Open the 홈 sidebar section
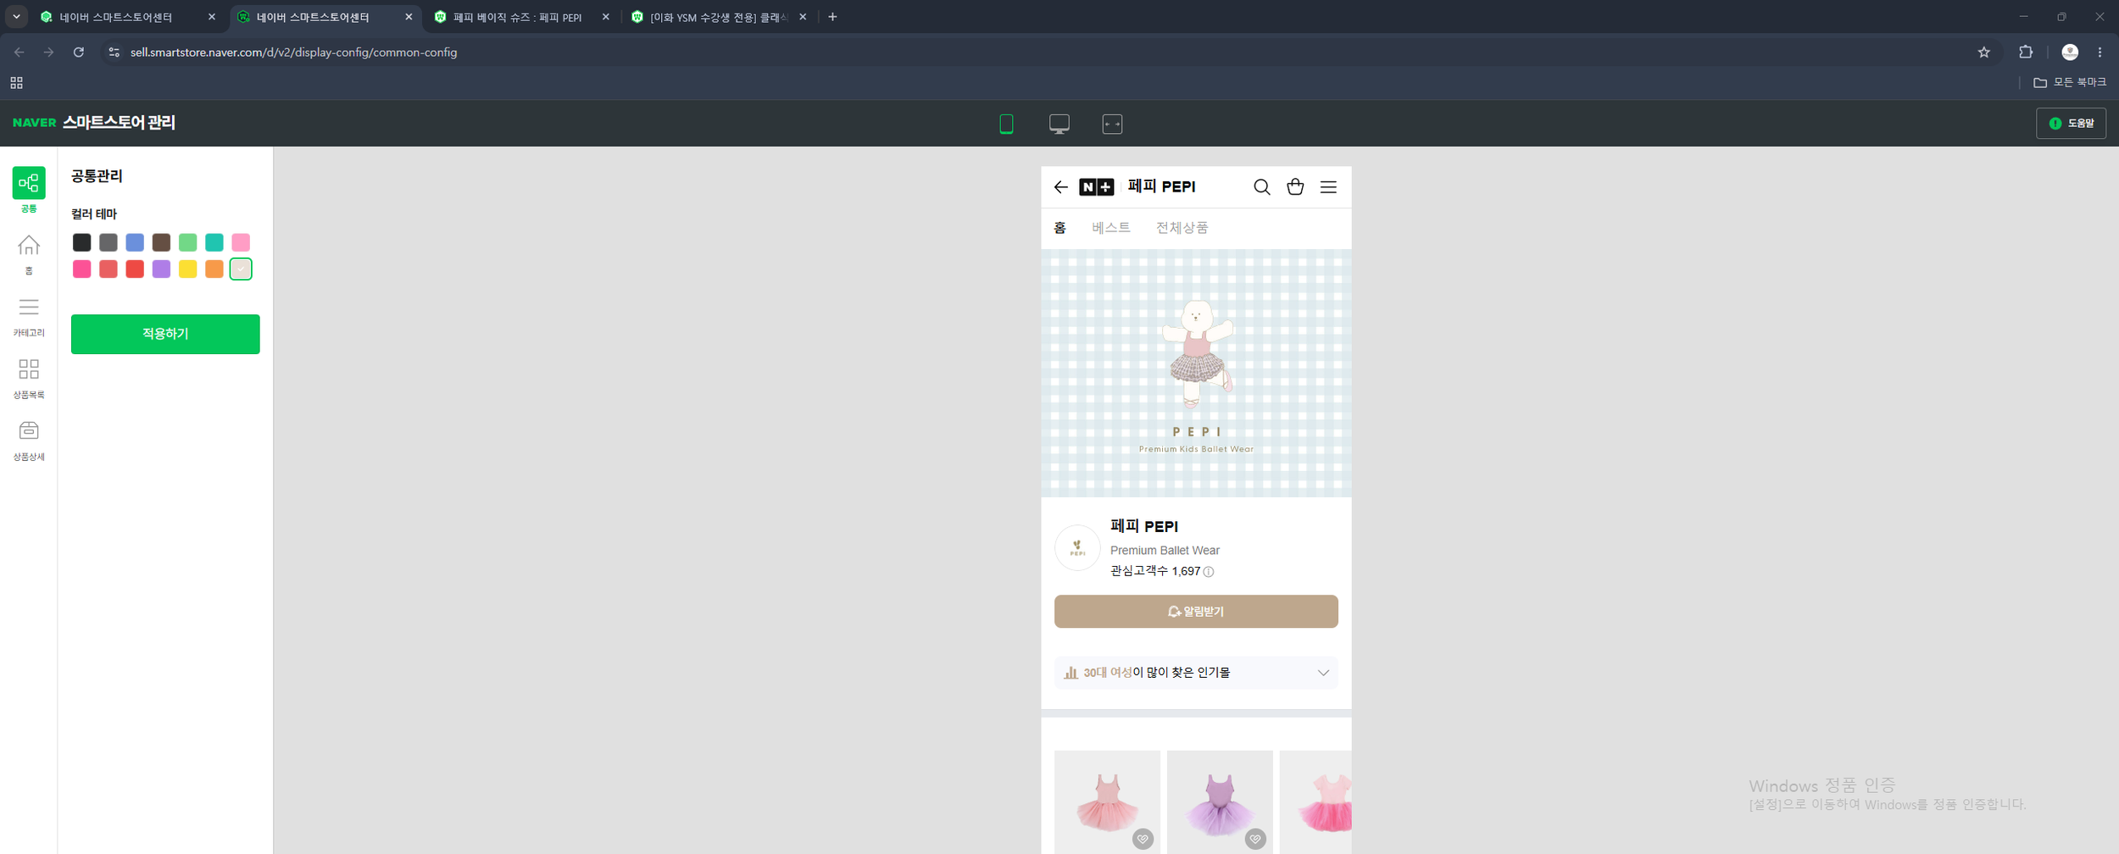The image size is (2119, 854). pyautogui.click(x=29, y=254)
